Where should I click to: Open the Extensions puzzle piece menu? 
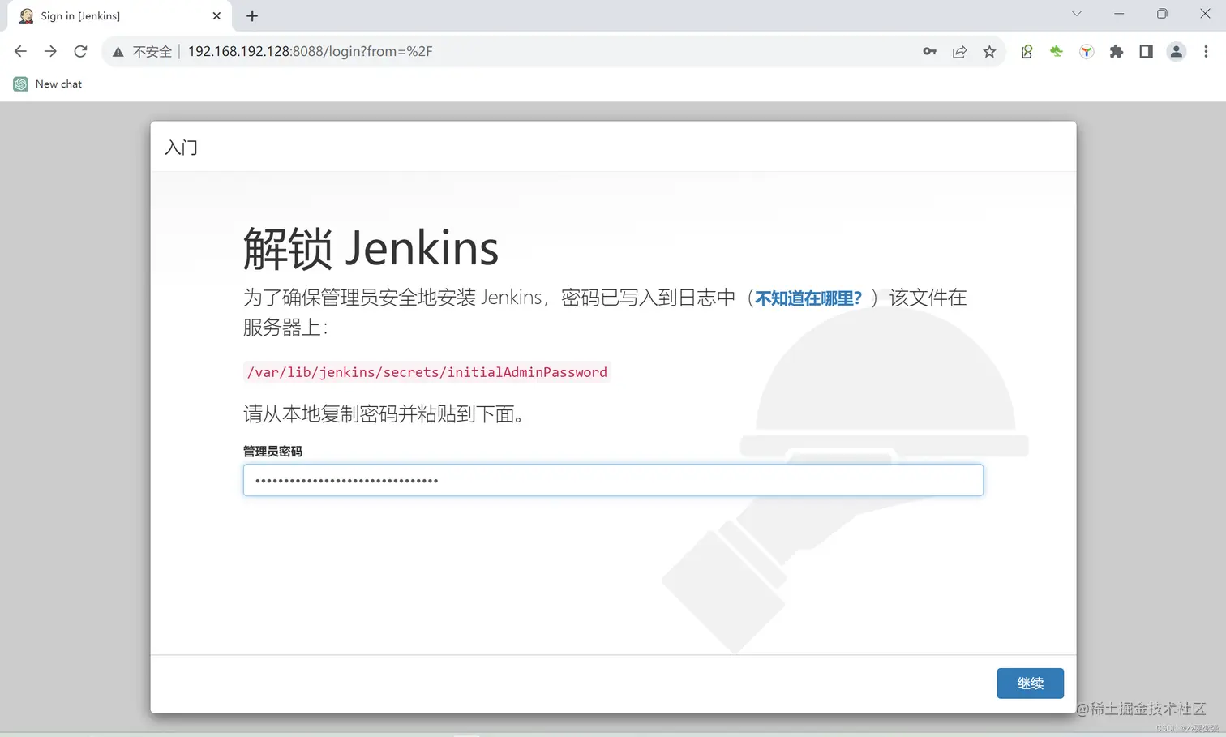pos(1117,51)
